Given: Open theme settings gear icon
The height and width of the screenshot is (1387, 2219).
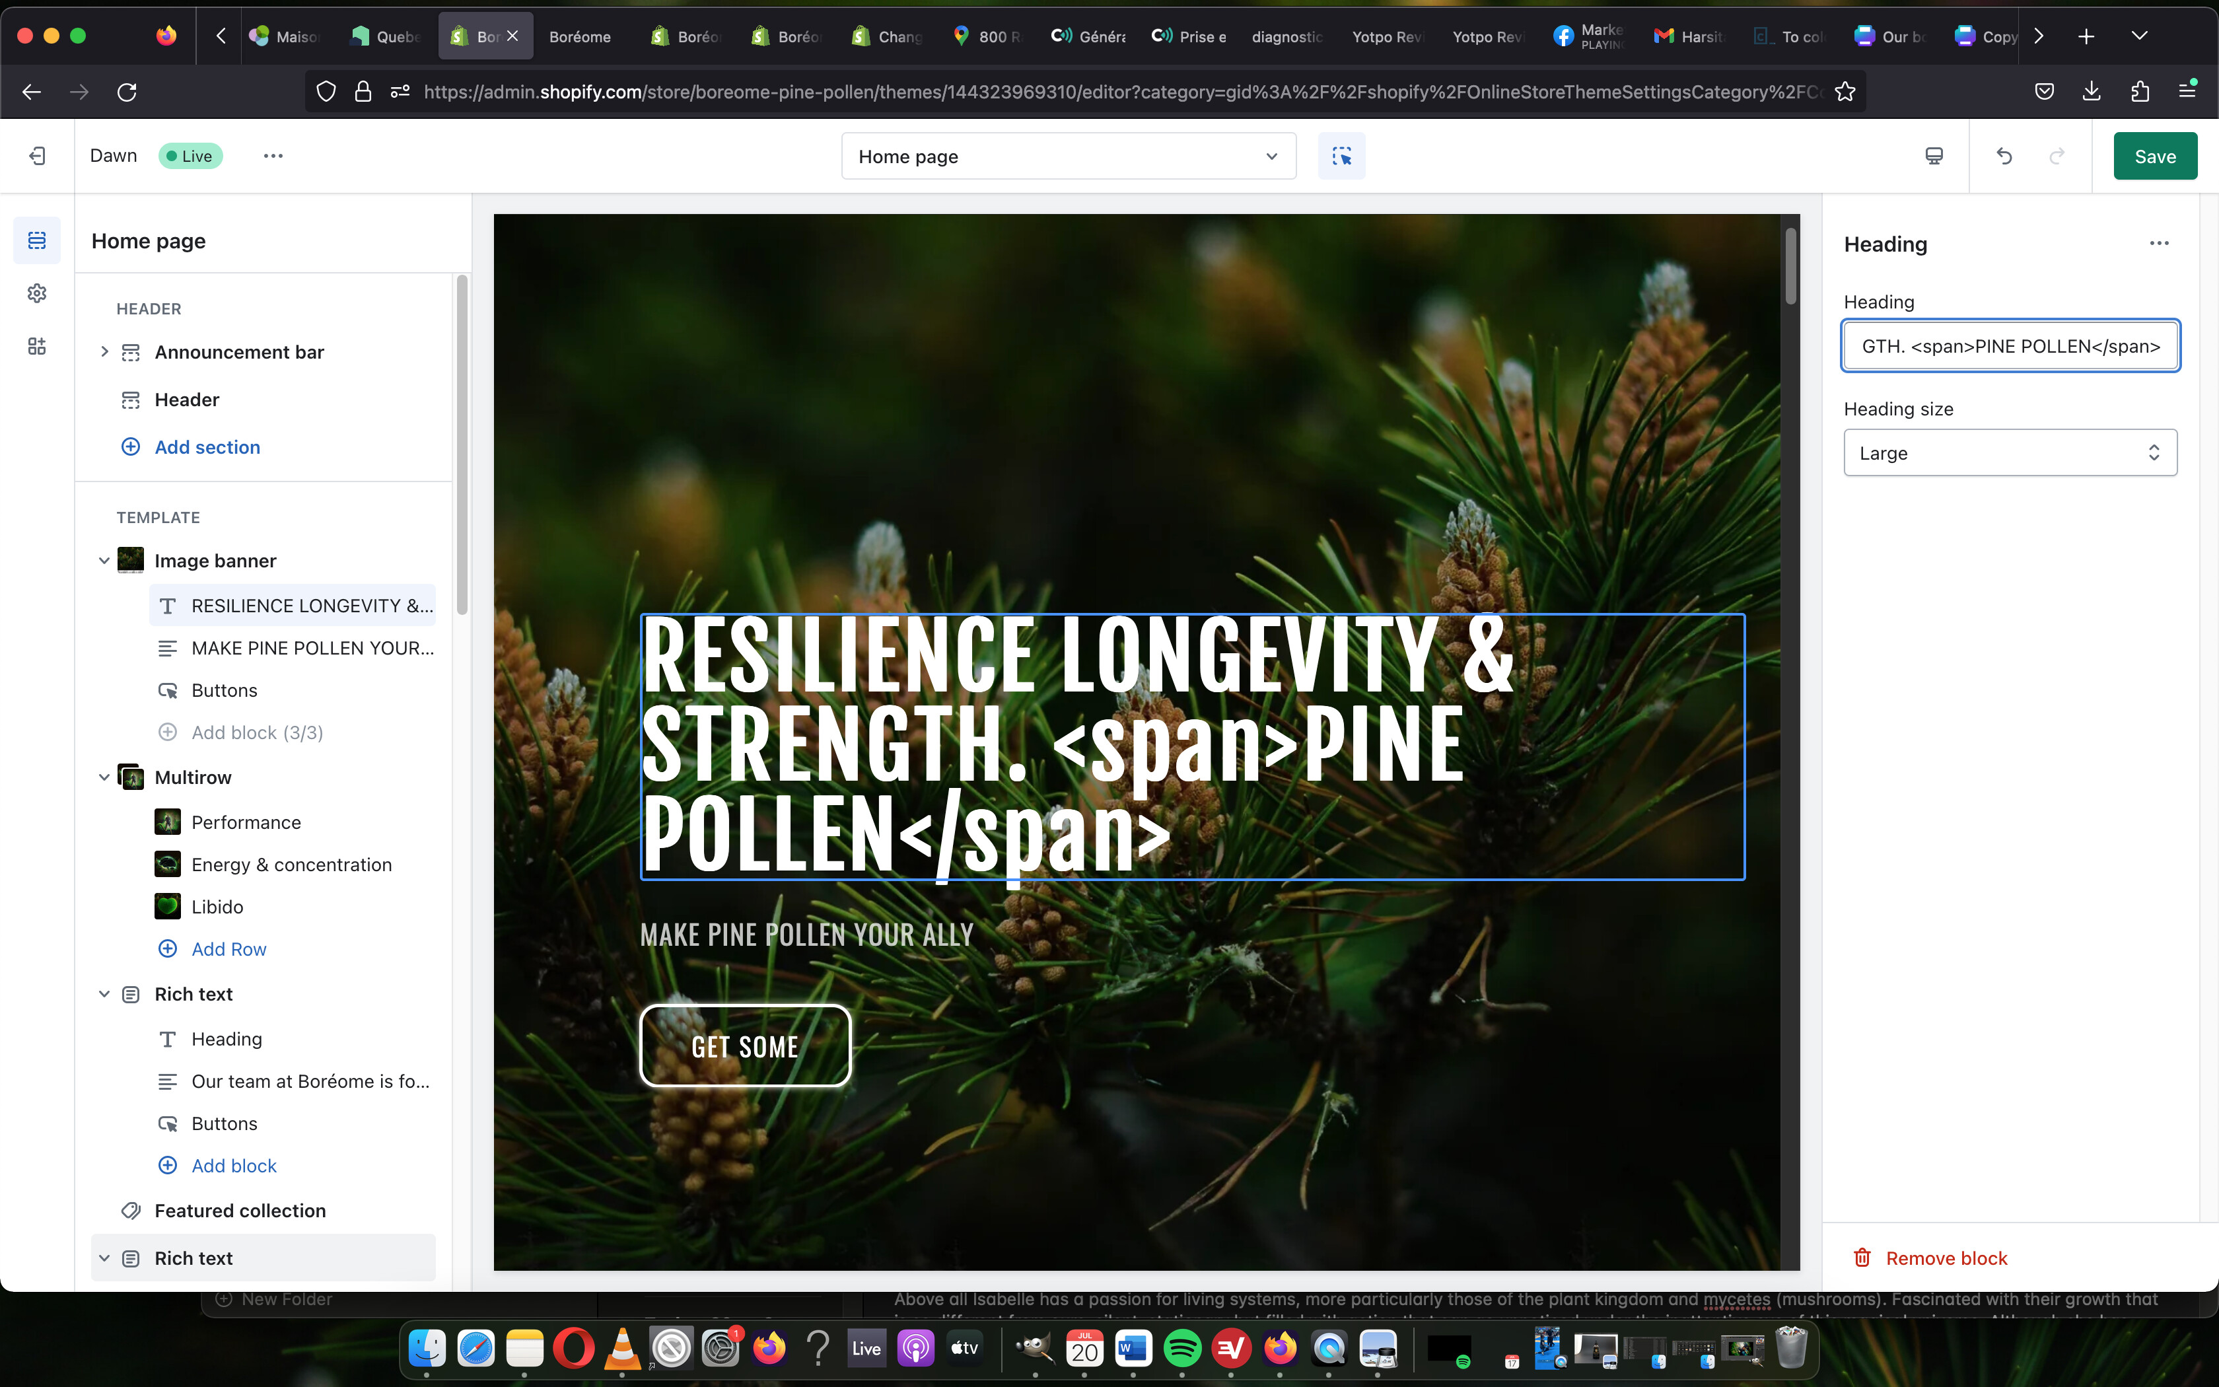Looking at the screenshot, I should tap(37, 293).
